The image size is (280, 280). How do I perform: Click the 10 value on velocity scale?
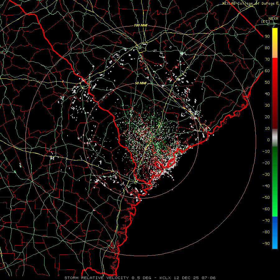pos(267,128)
